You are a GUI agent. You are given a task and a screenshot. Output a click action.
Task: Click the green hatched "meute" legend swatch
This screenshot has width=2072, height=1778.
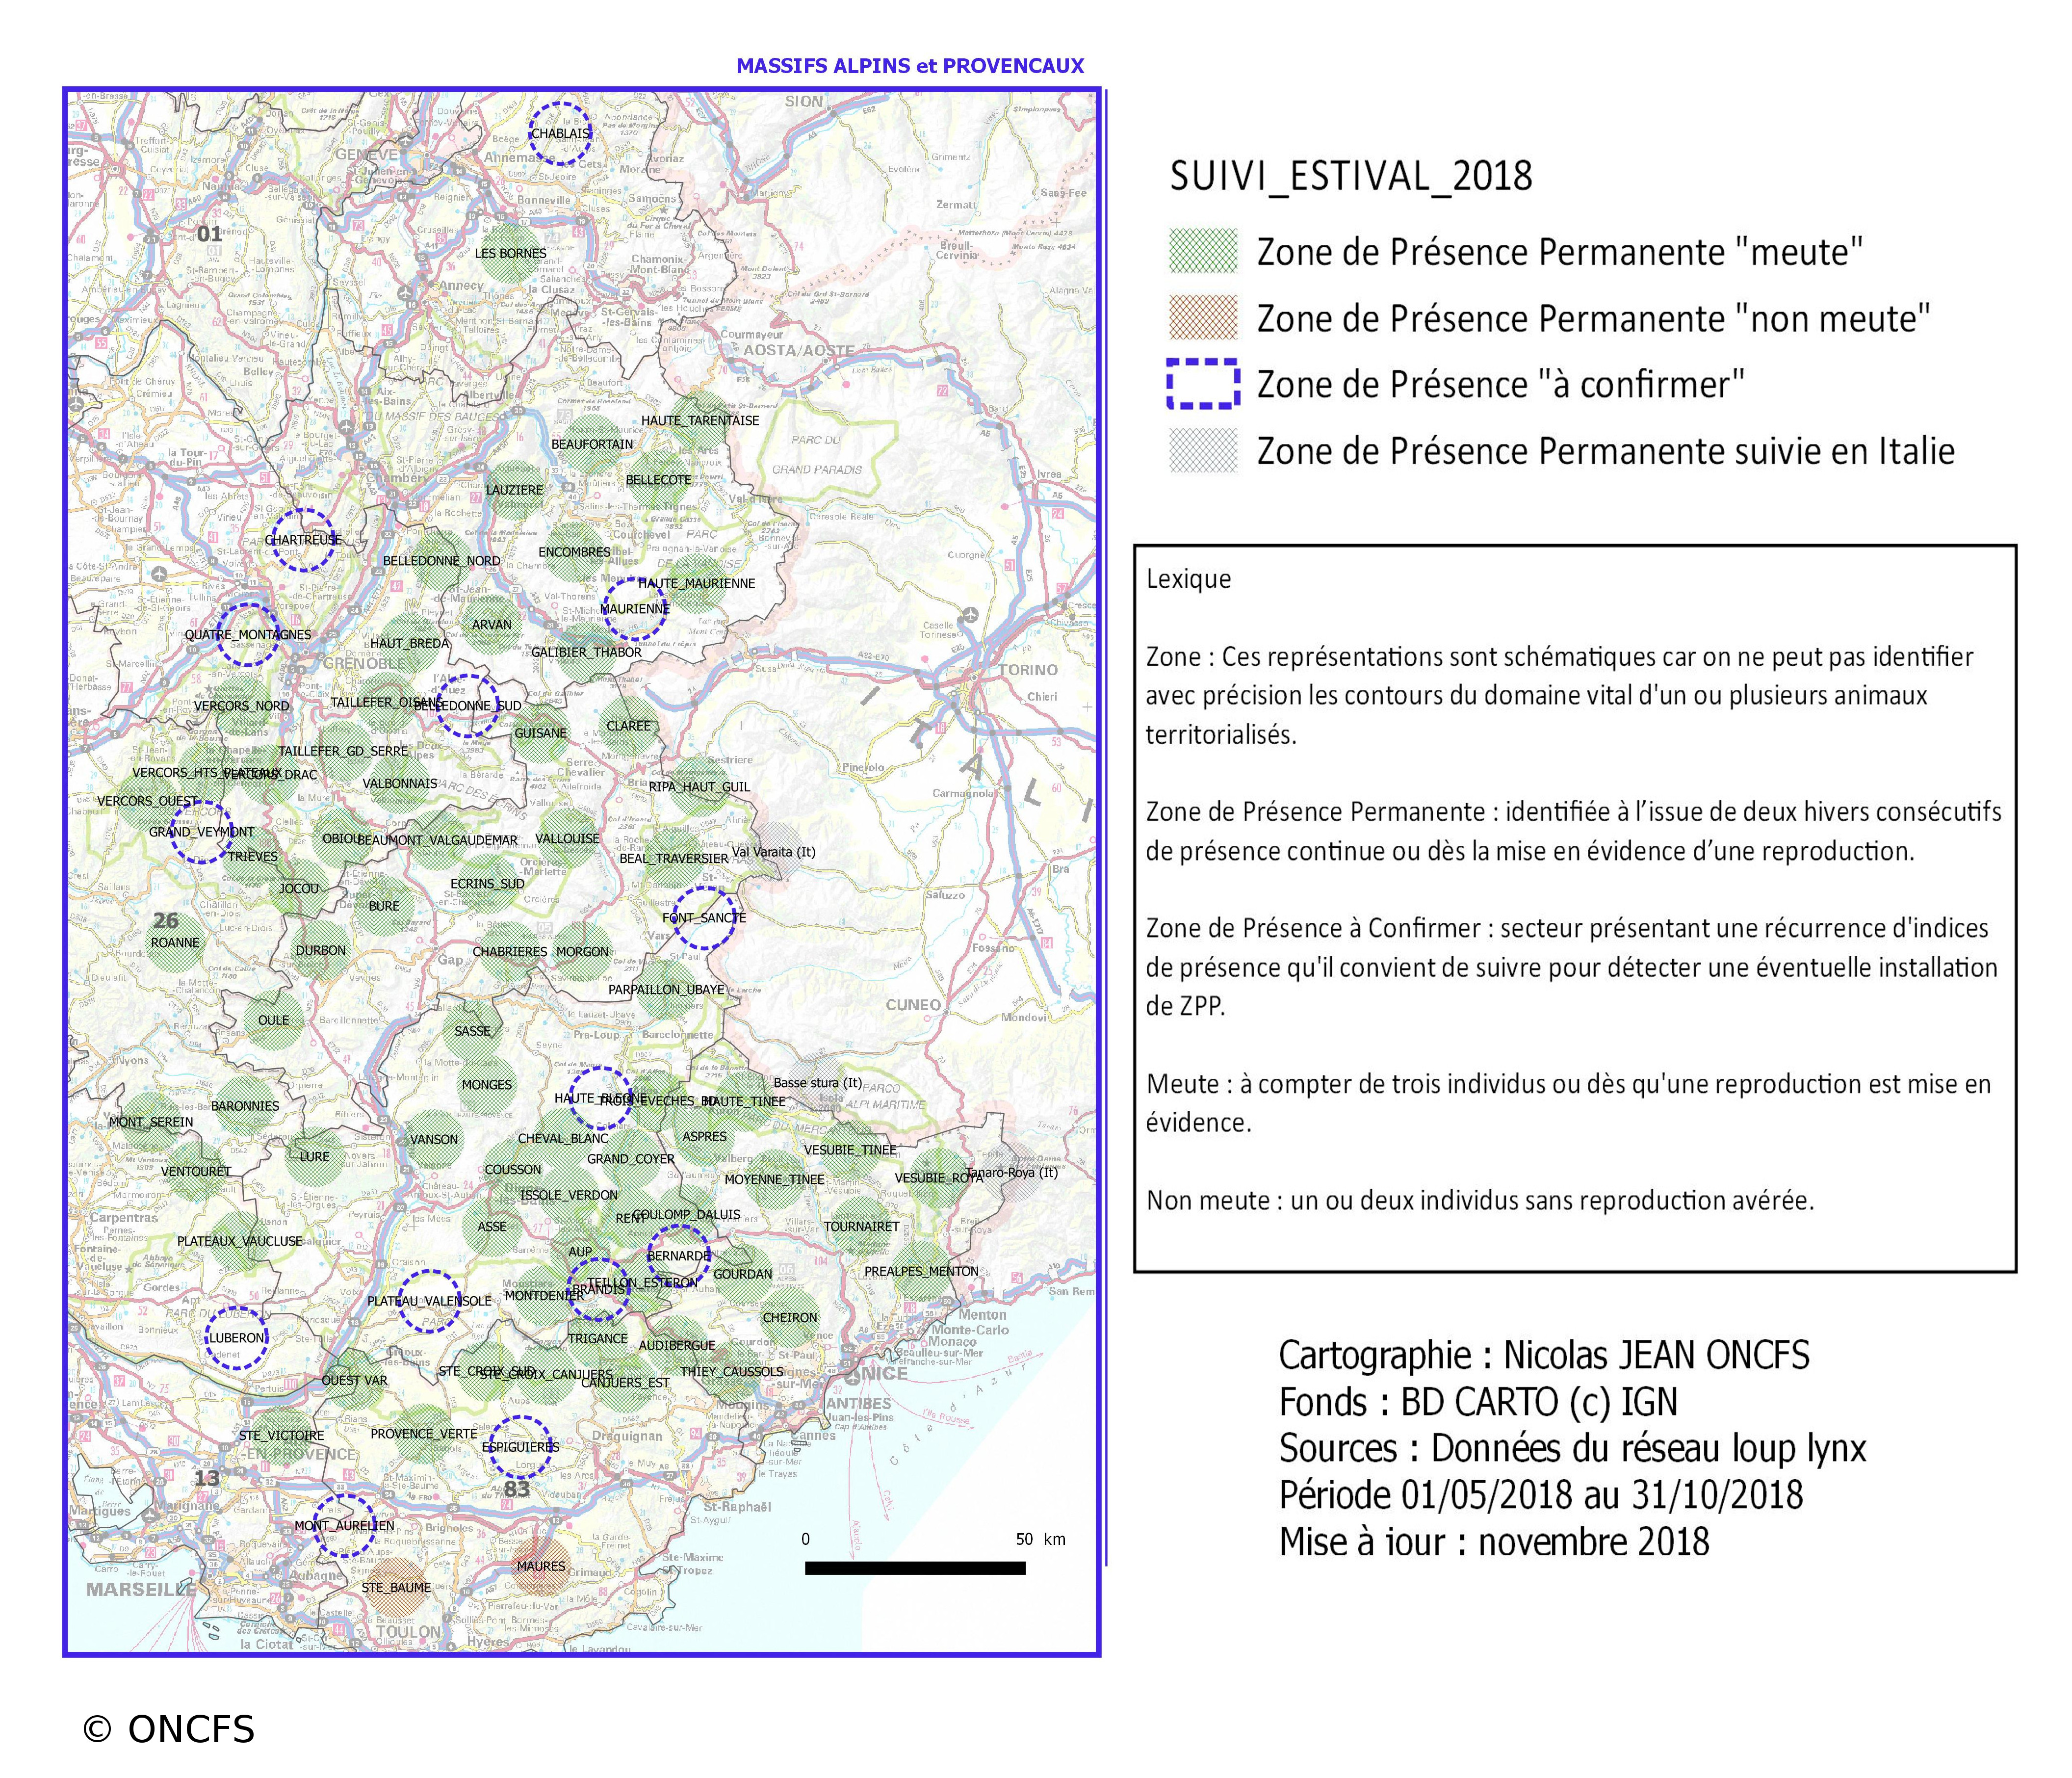click(1204, 251)
